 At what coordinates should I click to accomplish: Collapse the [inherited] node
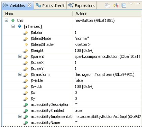coord(13,26)
